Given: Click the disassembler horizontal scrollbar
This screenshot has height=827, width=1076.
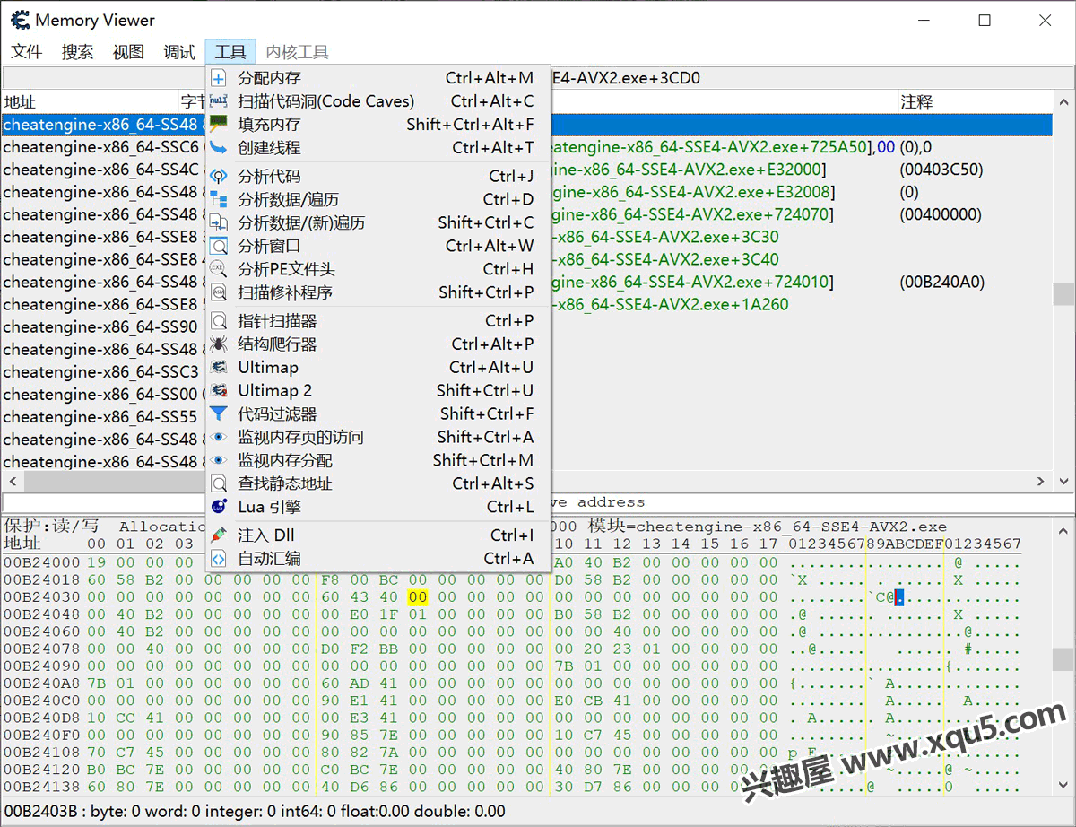Looking at the screenshot, I should tap(526, 483).
